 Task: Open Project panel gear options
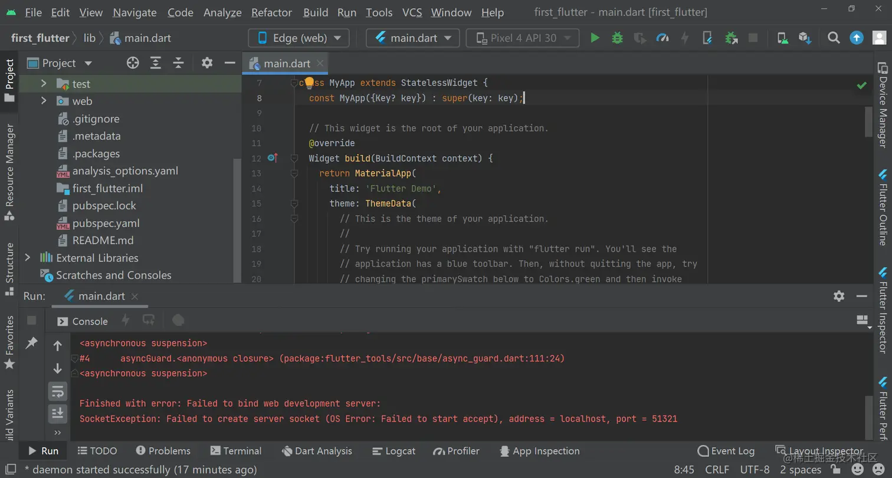pyautogui.click(x=207, y=63)
